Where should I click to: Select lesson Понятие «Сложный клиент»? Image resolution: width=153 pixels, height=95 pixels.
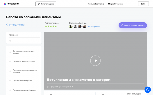(24, 62)
